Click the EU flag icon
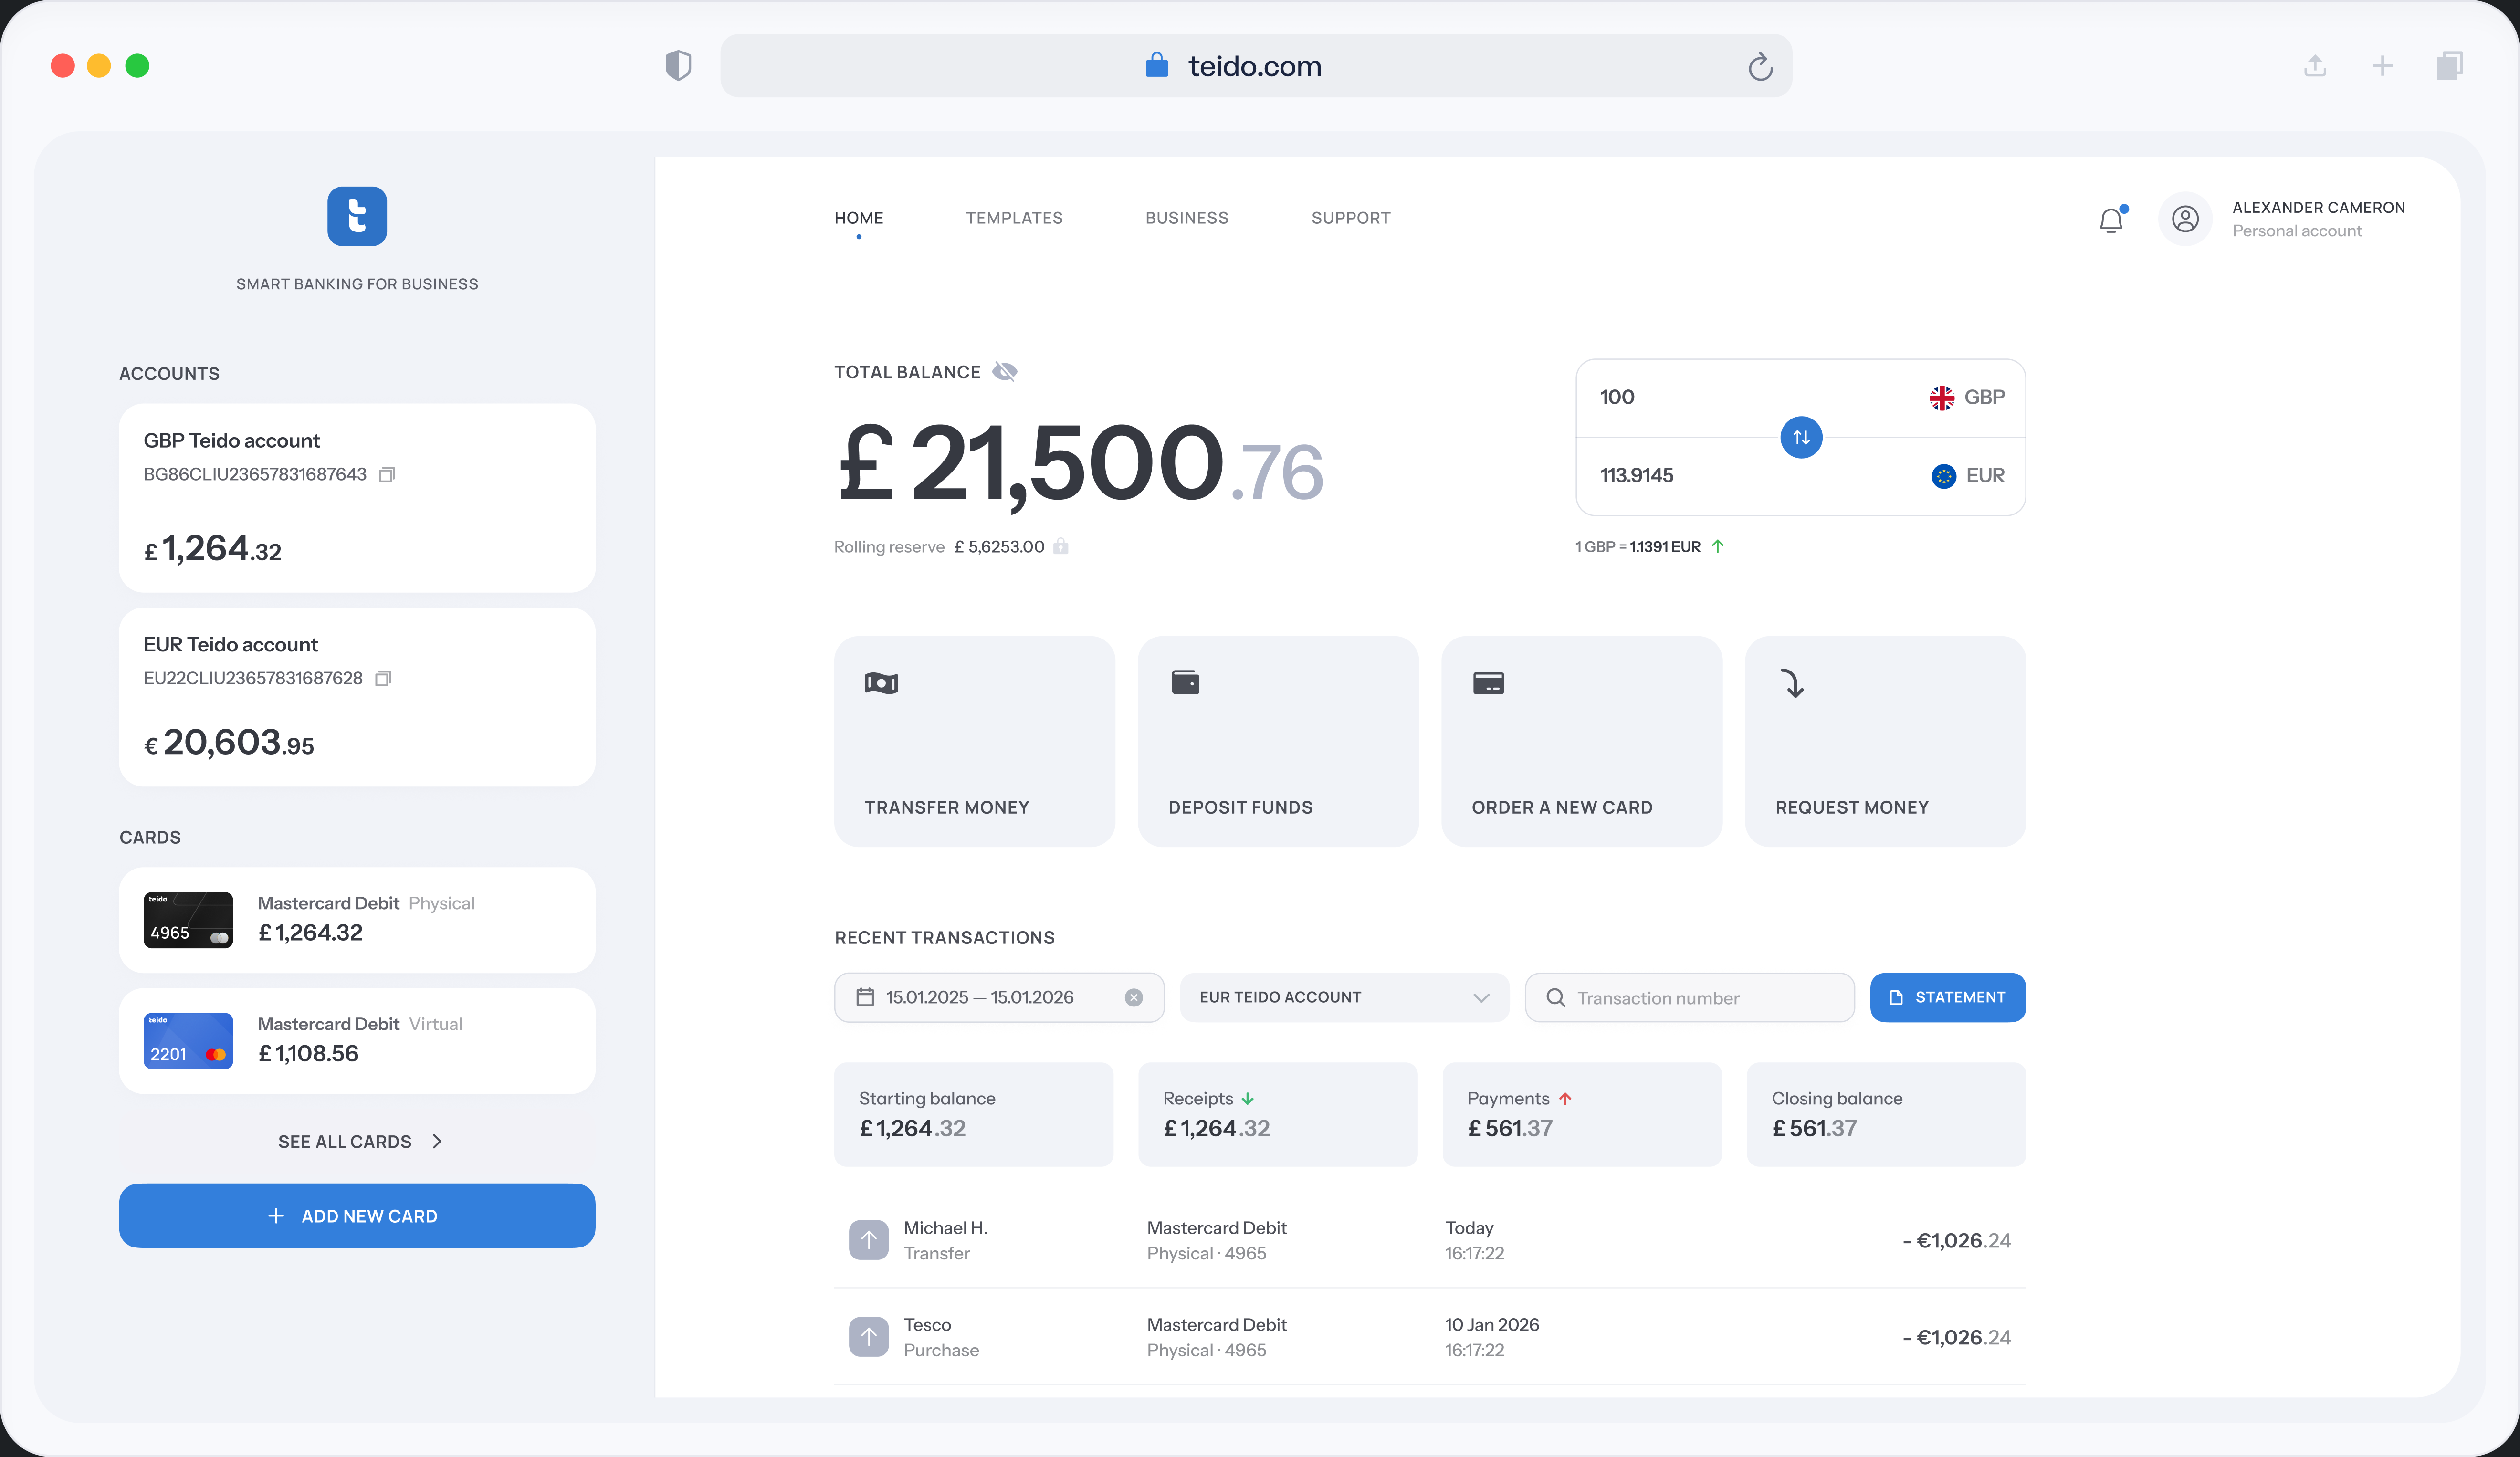This screenshot has width=2520, height=1457. [1943, 476]
